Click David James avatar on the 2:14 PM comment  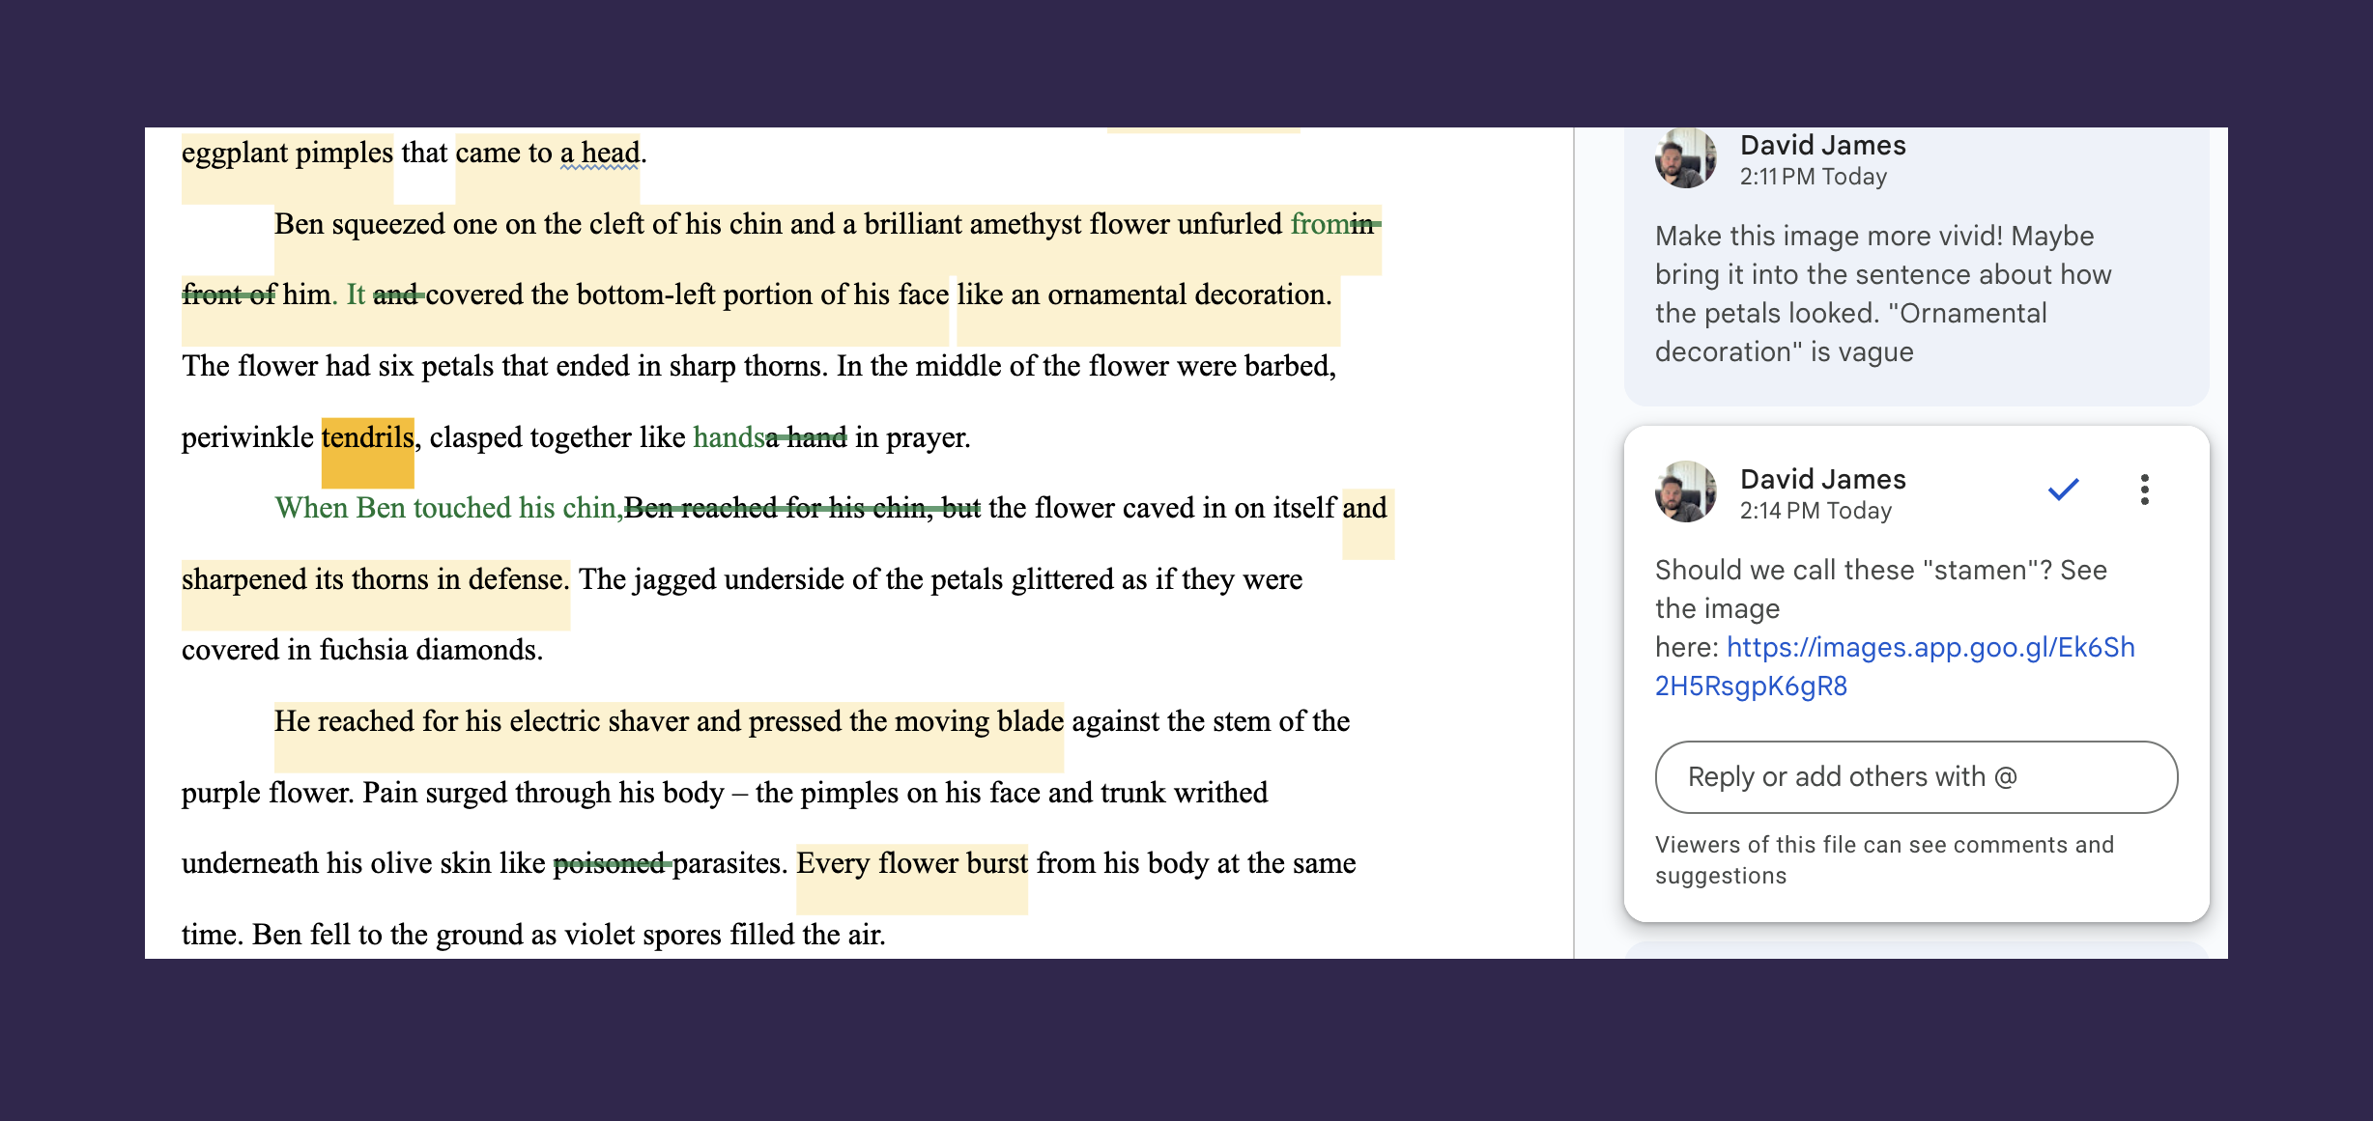click(1686, 491)
